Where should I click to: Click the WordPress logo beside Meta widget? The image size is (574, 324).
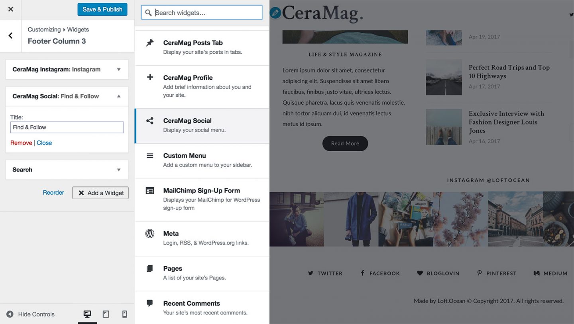(149, 234)
